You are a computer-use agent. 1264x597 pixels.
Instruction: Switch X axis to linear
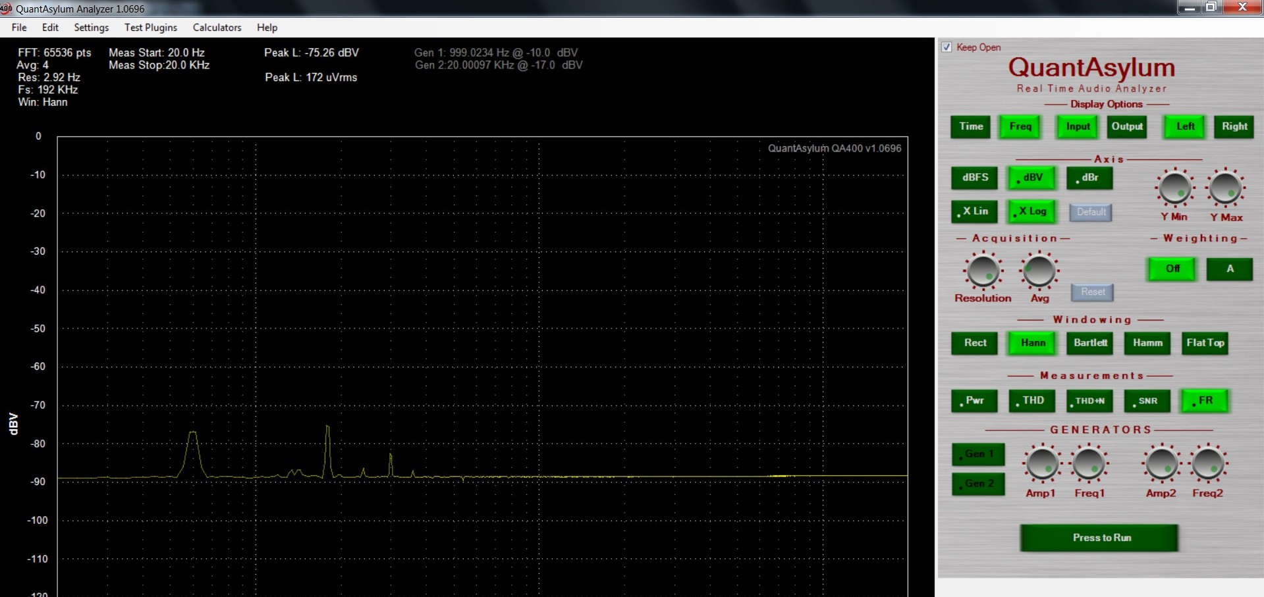[x=975, y=211]
